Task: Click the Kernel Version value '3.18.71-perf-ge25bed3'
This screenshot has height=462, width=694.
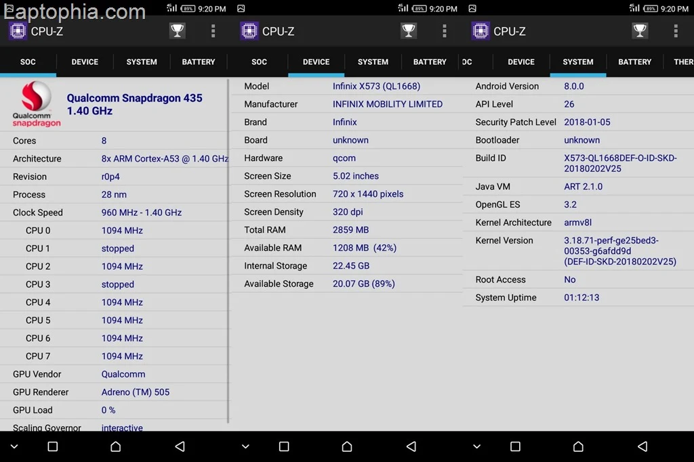Action: coord(620,251)
